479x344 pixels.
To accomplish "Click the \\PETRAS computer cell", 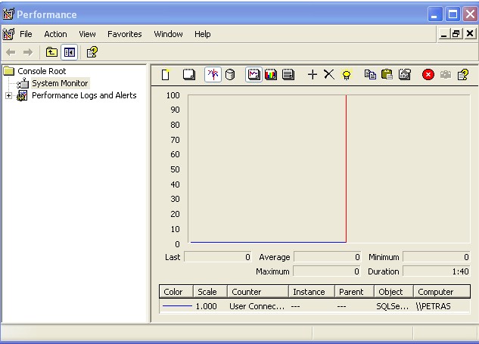I will (433, 306).
